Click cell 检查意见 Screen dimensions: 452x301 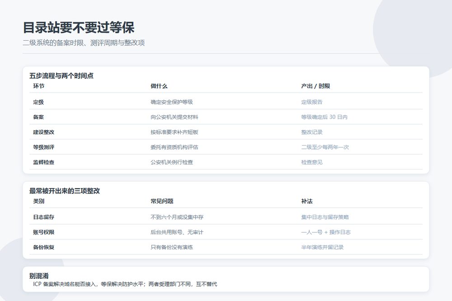pyautogui.click(x=311, y=162)
